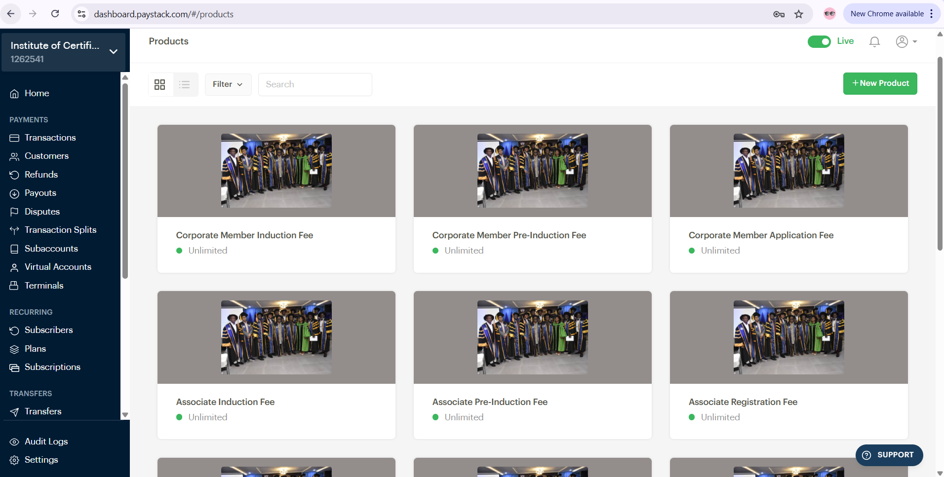The image size is (944, 477).
Task: View site information icon in address bar
Action: pyautogui.click(x=81, y=14)
